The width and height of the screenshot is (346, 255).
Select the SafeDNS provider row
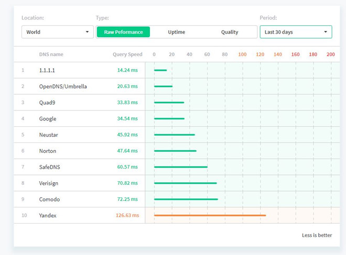pyautogui.click(x=50, y=167)
